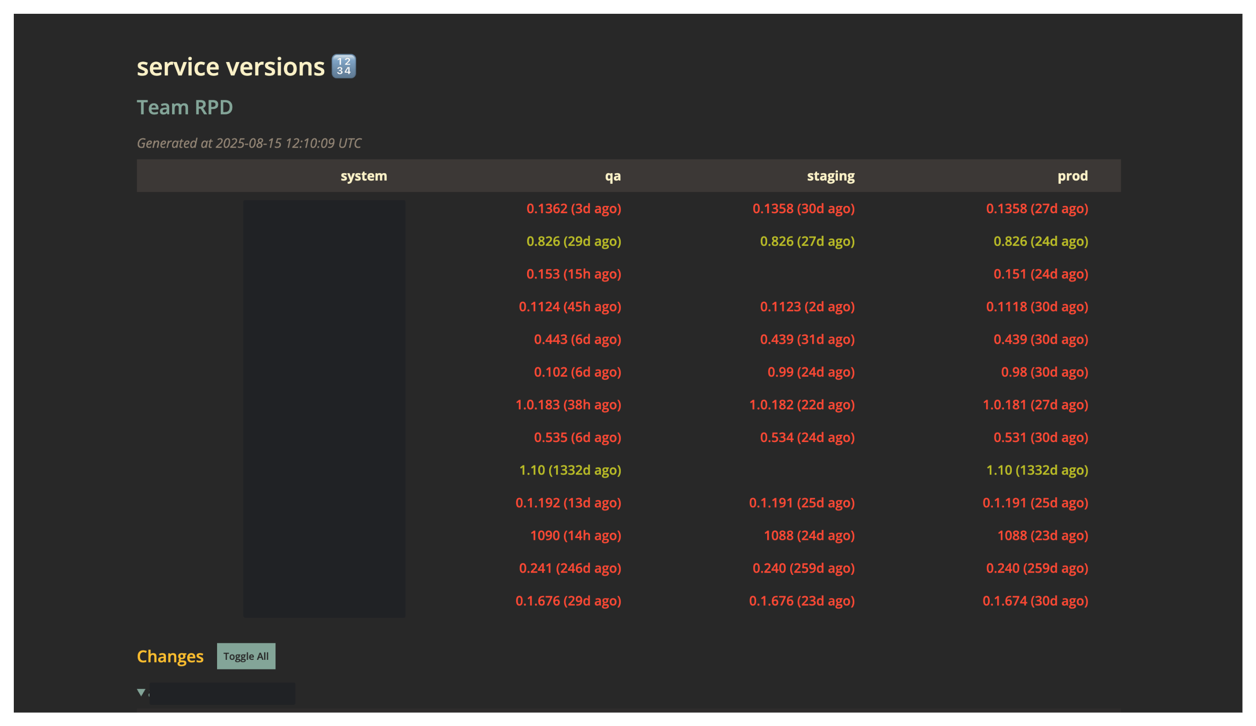Click the prod column header
Screen dimensions: 1256x726
pos(1072,175)
